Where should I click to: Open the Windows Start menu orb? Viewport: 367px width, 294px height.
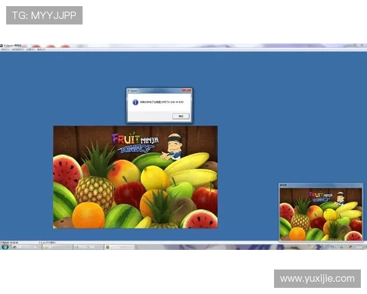pos(4,247)
